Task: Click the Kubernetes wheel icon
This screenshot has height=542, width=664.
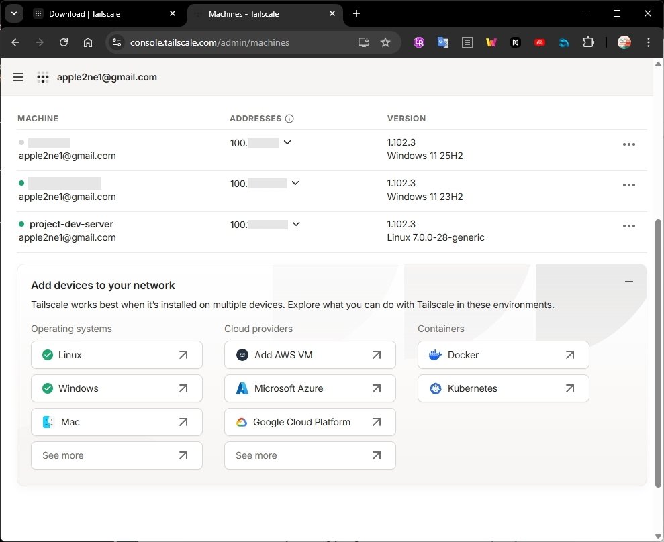Action: [435, 388]
